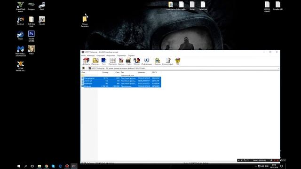Select the Readme.txt file row

pos(121,84)
